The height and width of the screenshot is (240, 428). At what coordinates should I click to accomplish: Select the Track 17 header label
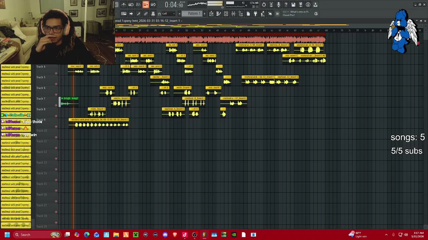[x=41, y=205]
